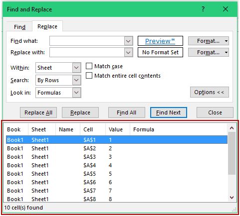Expand the Within dropdown showing Sheet
The height and width of the screenshot is (216, 240).
(x=76, y=68)
